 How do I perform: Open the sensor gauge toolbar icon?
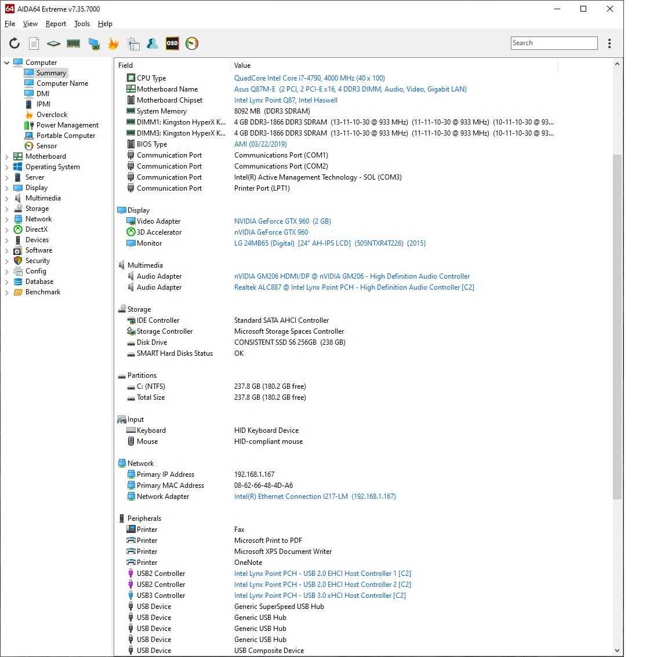(x=192, y=43)
